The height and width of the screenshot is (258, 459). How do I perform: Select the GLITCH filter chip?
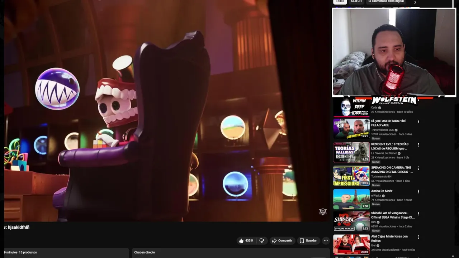click(356, 1)
